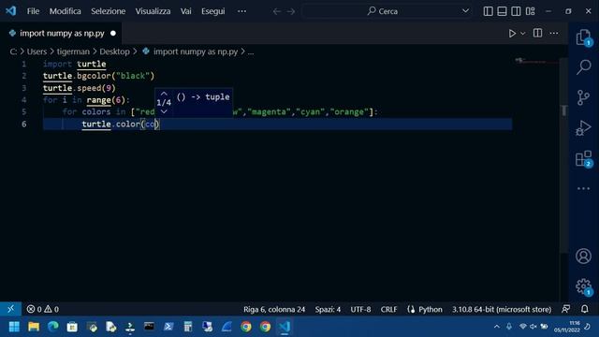599x337 pixels.
Task: Select interpreter 3.10.8 64-bit in status bar
Action: [x=502, y=309]
